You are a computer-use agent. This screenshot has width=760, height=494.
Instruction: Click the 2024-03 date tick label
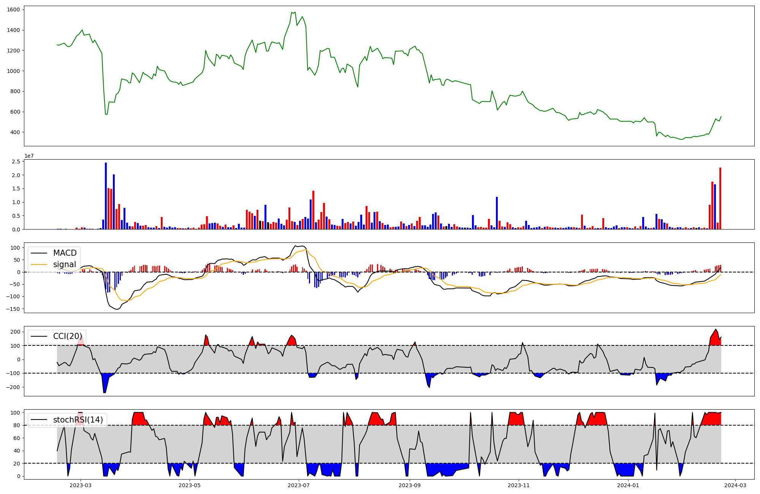[735, 485]
